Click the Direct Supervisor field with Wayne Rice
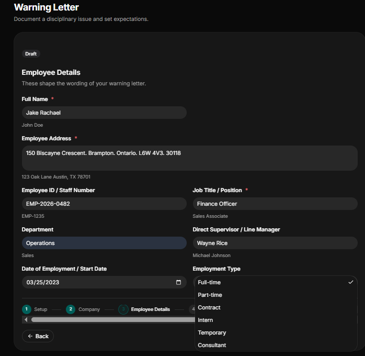Screen dimensions: 365x356 tap(275, 243)
